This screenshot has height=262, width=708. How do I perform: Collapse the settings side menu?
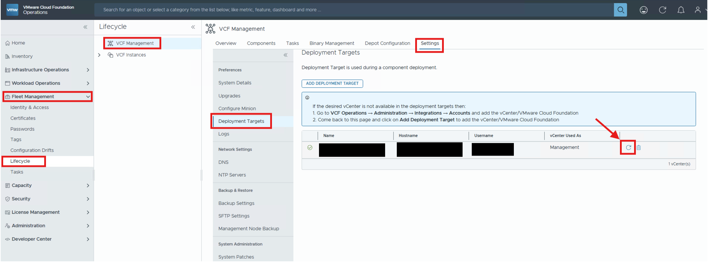click(285, 55)
